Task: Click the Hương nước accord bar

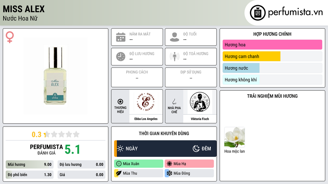Action: [272, 68]
